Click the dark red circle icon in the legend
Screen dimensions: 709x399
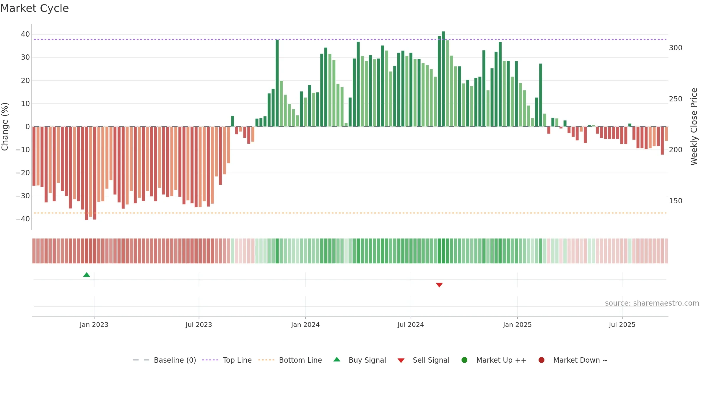point(541,360)
